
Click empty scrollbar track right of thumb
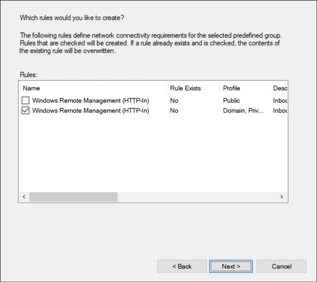point(198,197)
